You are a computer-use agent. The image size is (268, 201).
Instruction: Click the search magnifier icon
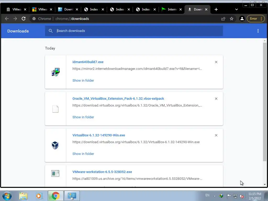pyautogui.click(x=51, y=31)
